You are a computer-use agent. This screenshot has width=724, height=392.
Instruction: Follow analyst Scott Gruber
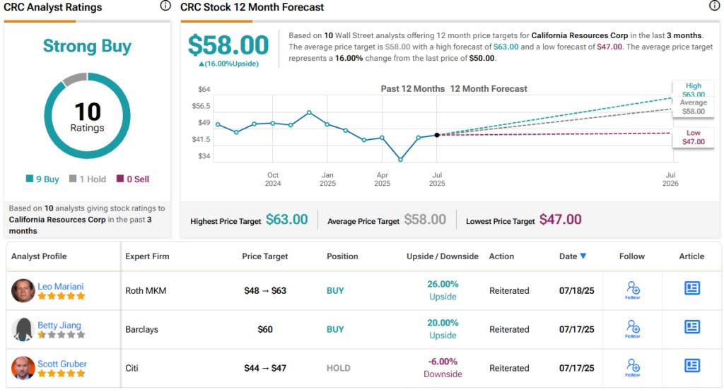pos(633,367)
